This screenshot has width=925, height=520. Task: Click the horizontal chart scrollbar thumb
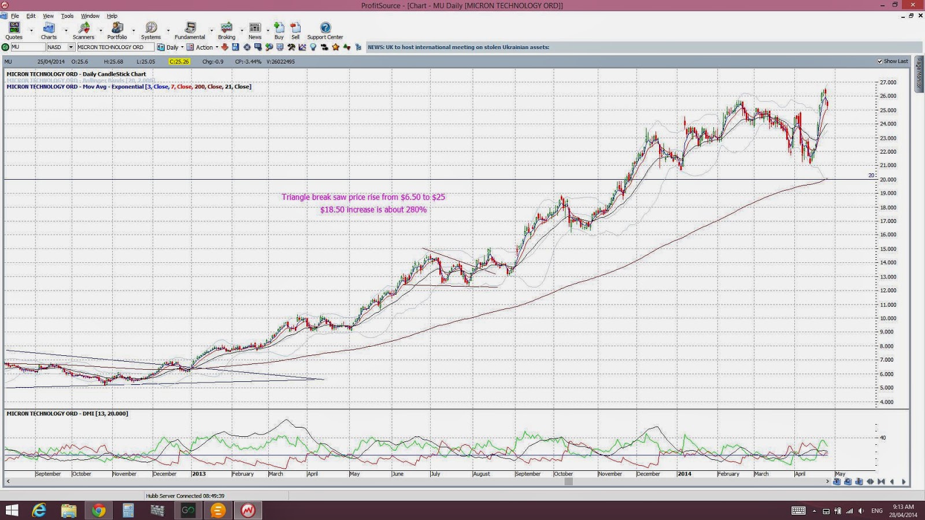(x=568, y=481)
